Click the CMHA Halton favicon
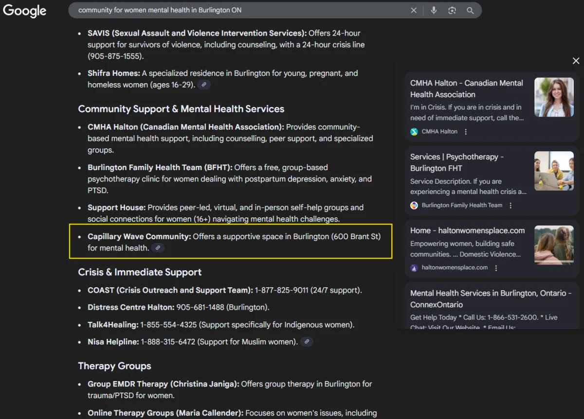 pos(414,132)
